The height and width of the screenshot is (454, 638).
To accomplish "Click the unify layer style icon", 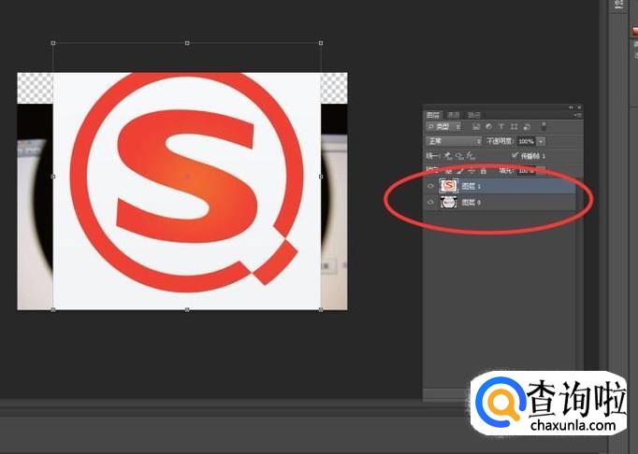I will (471, 156).
